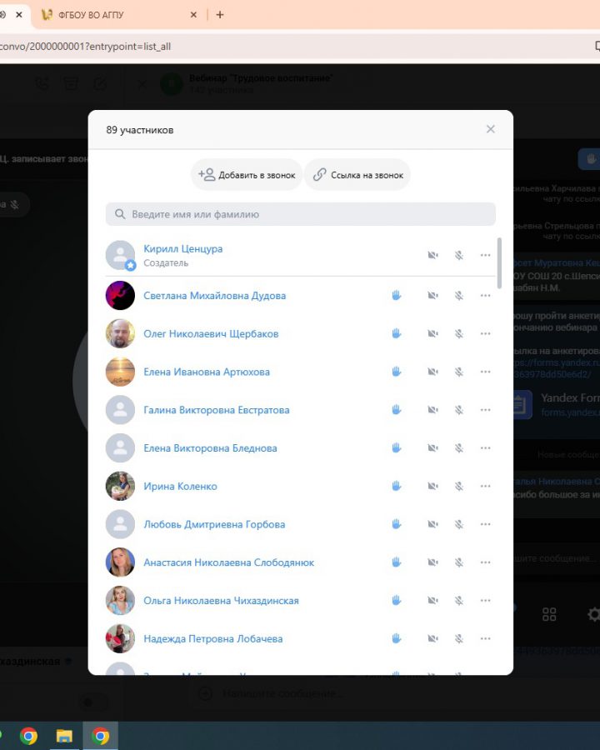Screen dimensions: 600x750
Task: Click camera-off icon for Любовь Дмитриевна Горбова
Action: [x=432, y=524]
